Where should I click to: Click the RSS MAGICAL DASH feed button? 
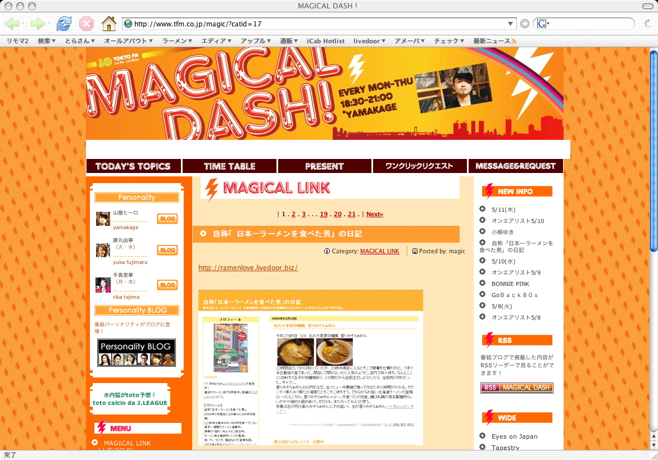[x=516, y=388]
